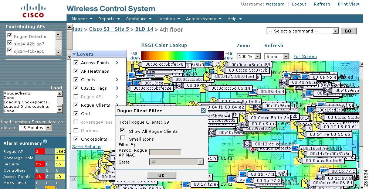Toggle the Clients layer checkbox
This screenshot has width=369, height=189.
pyautogui.click(x=76, y=79)
